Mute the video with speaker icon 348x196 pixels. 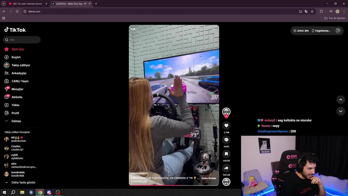click(133, 29)
